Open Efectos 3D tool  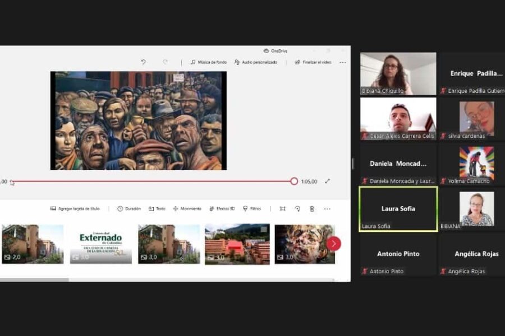[222, 208]
